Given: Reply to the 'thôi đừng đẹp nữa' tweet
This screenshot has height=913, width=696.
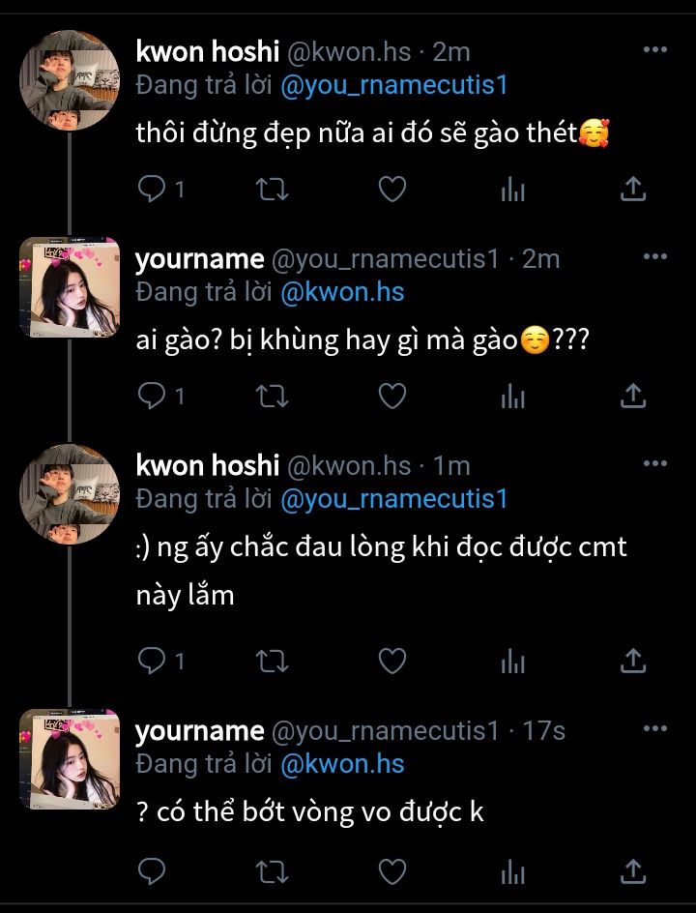Looking at the screenshot, I should [152, 190].
